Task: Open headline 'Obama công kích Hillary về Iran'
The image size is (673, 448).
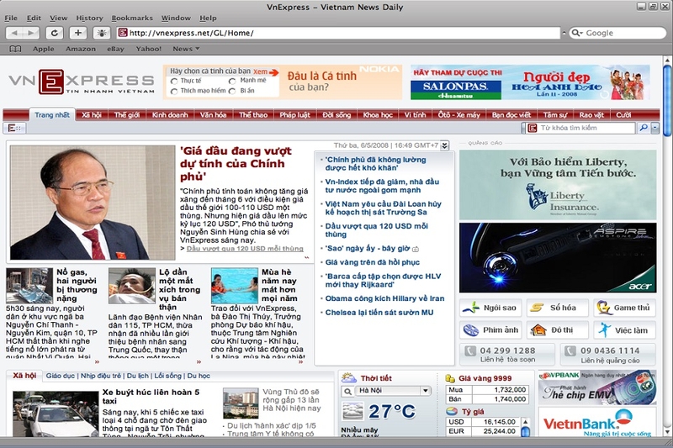Action: tap(384, 298)
